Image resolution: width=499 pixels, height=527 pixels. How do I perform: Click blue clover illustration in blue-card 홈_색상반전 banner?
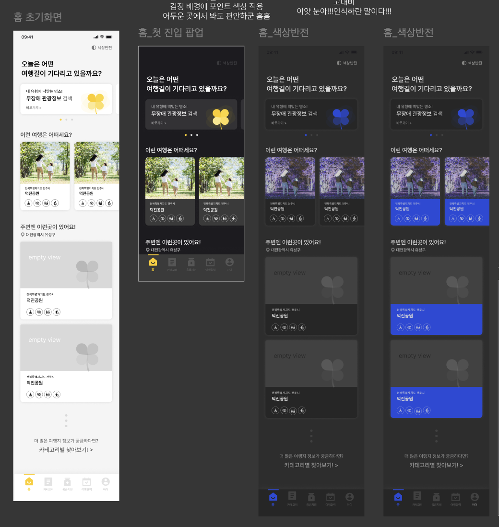[x=466, y=118]
